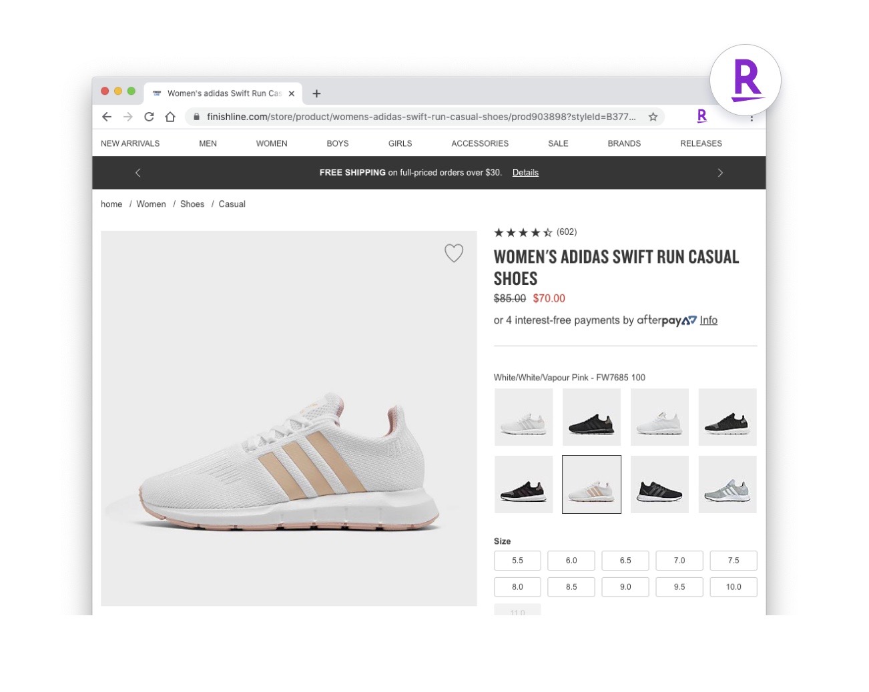Click the star rating for reviews
869x692 pixels.
tap(523, 232)
